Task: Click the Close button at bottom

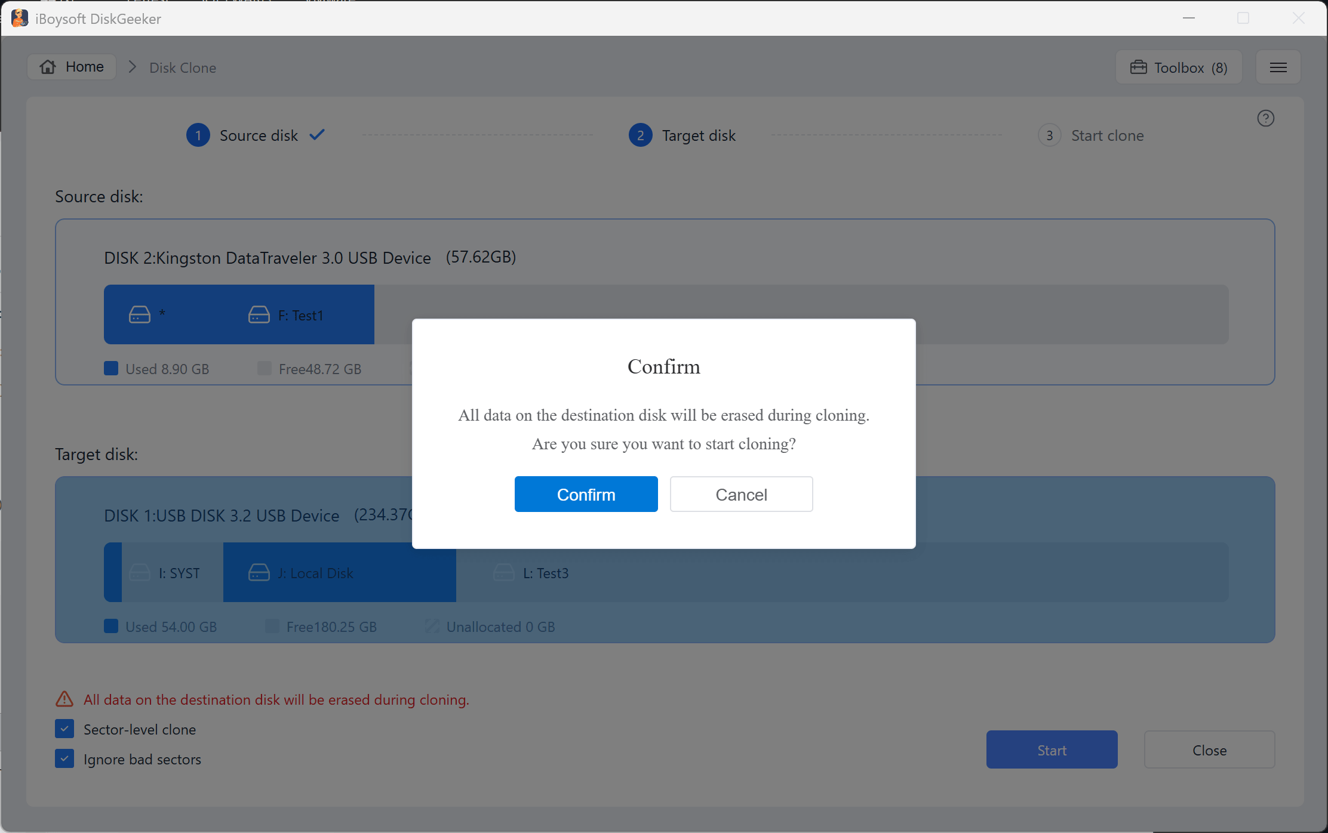Action: (1209, 749)
